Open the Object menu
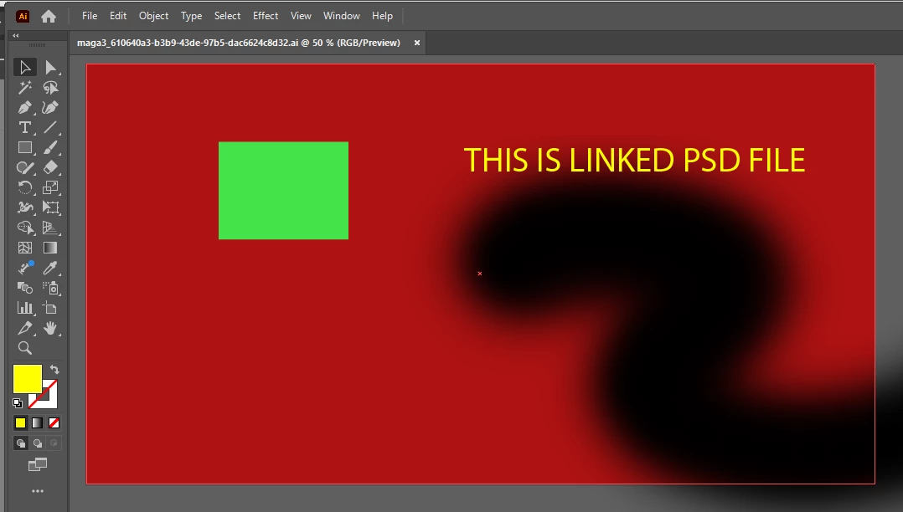This screenshot has height=512, width=903. pos(154,16)
